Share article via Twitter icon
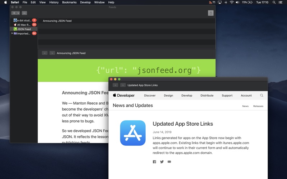 [162, 162]
